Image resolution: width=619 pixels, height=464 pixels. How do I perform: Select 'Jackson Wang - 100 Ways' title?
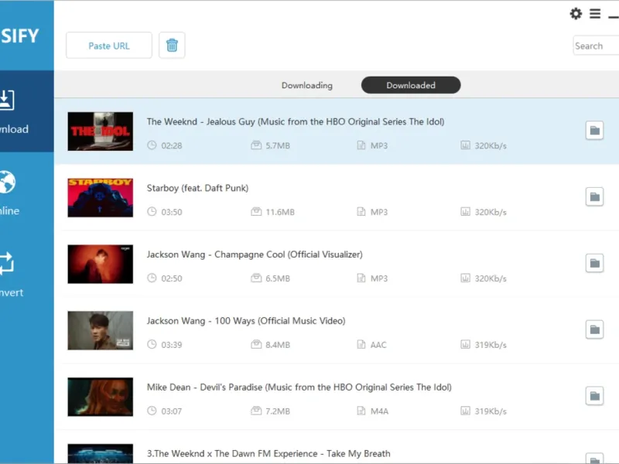coord(246,321)
